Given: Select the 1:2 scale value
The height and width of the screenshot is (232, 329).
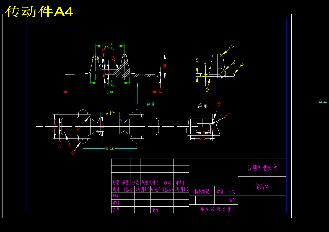Looking at the screenshot, I should point(232,201).
